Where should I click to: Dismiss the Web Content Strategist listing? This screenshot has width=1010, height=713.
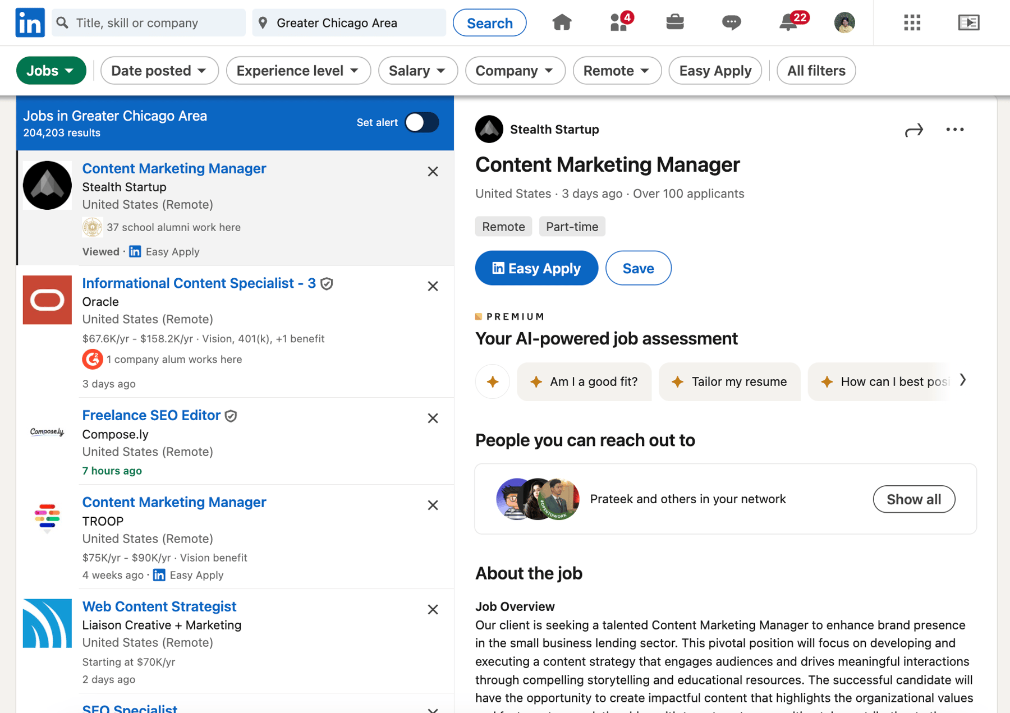coord(433,610)
